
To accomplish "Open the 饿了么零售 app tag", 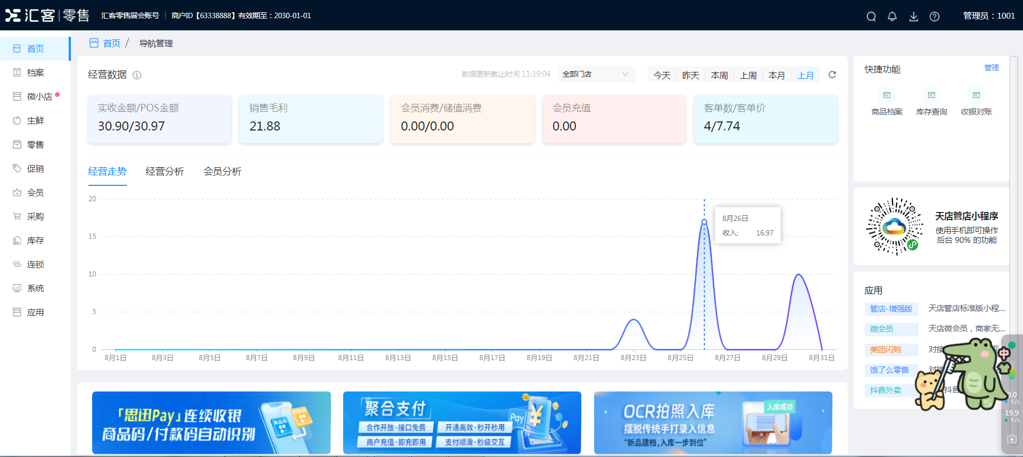I will tap(891, 370).
